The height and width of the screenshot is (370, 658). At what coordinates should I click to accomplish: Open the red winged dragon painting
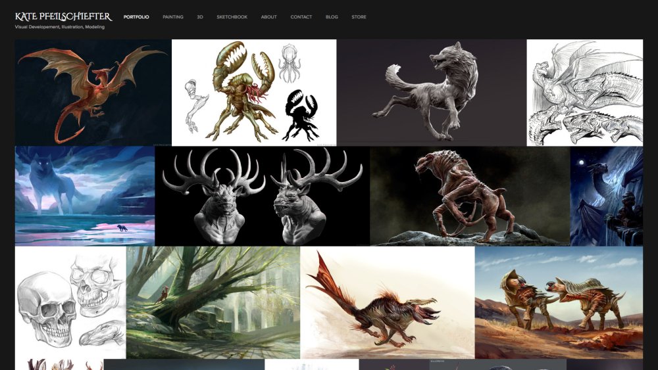93,93
